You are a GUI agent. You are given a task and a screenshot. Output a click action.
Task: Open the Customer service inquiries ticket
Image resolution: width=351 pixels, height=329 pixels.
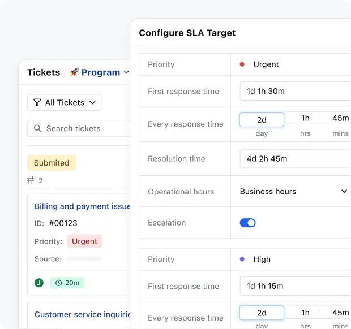[82, 314]
